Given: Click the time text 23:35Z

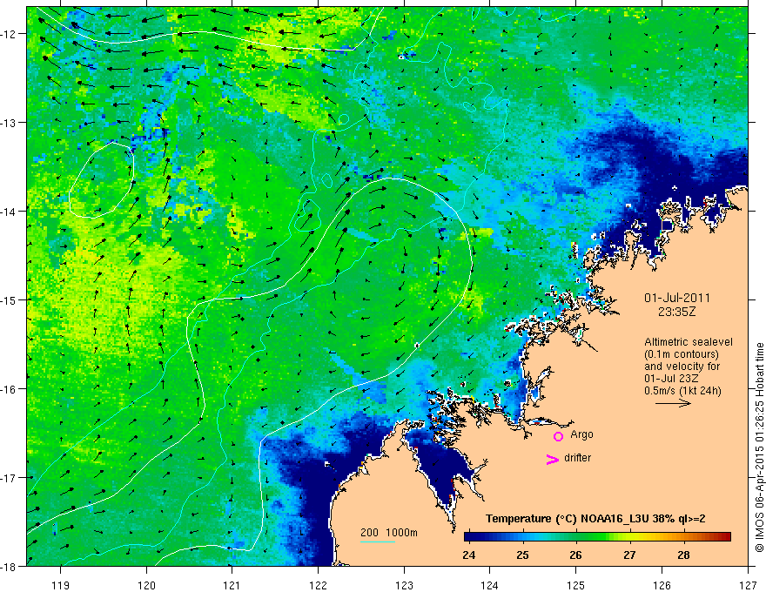Looking at the screenshot, I should pyautogui.click(x=677, y=312).
